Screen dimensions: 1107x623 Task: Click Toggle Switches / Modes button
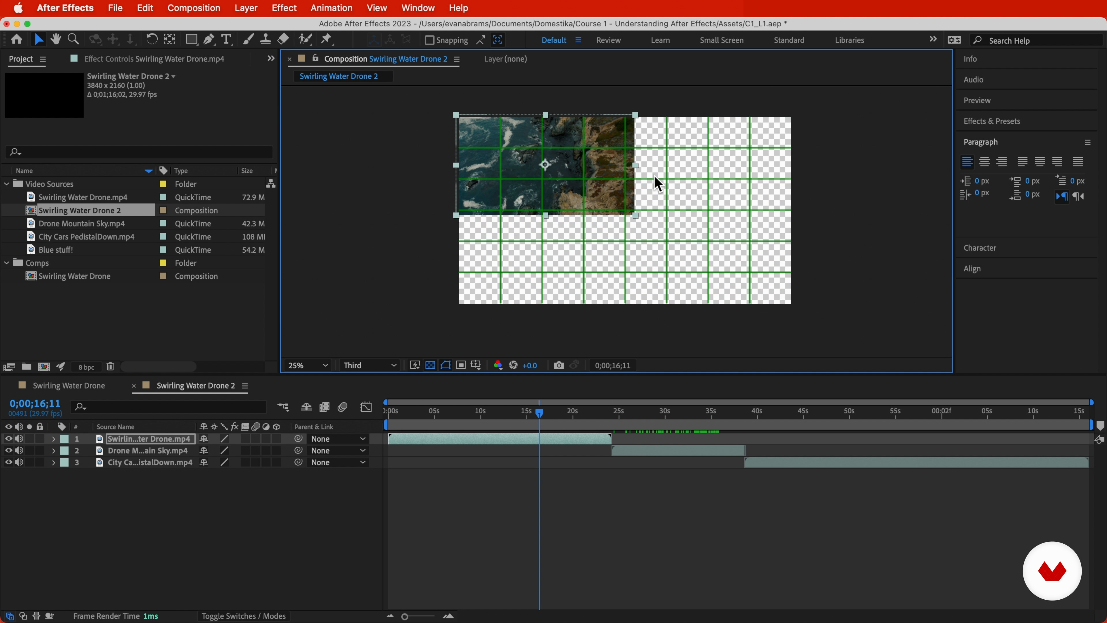[x=244, y=616]
